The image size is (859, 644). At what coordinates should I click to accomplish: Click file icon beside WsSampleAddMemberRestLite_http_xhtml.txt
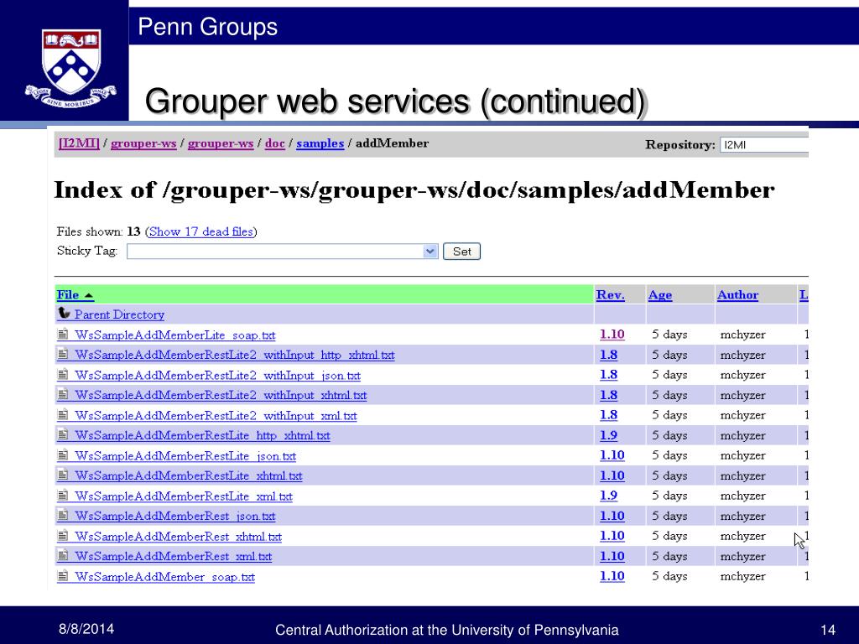(x=63, y=434)
